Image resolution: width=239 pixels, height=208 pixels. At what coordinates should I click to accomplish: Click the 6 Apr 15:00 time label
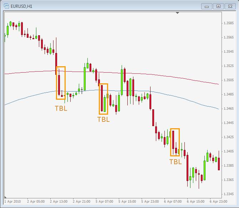tap(196, 202)
